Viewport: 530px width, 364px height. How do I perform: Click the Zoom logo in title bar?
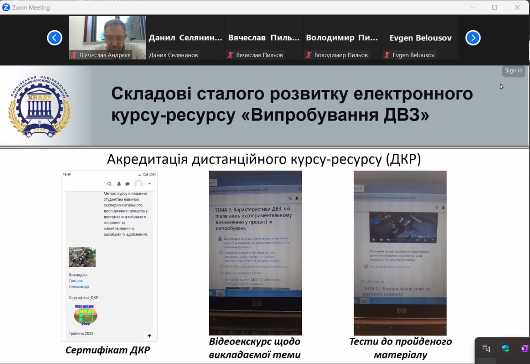click(x=6, y=7)
